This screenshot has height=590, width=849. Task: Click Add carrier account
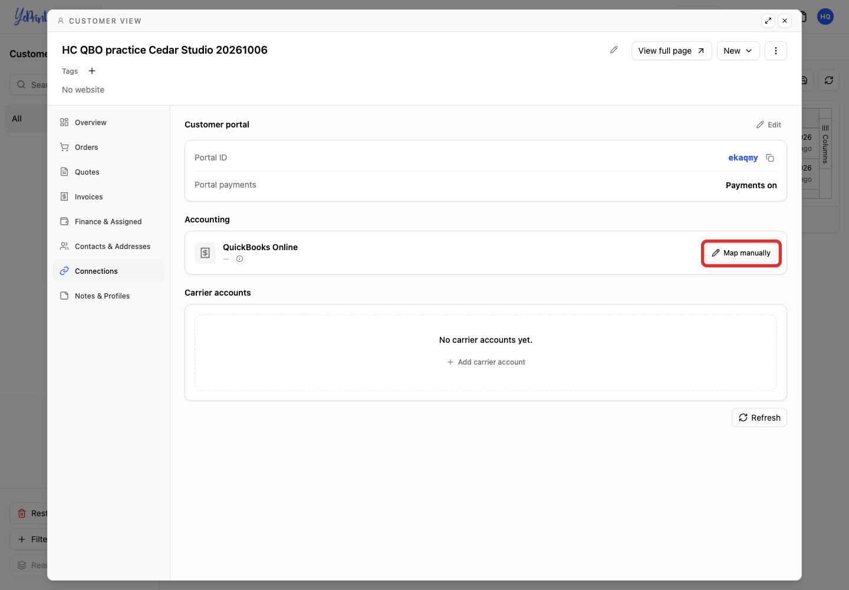pyautogui.click(x=486, y=362)
